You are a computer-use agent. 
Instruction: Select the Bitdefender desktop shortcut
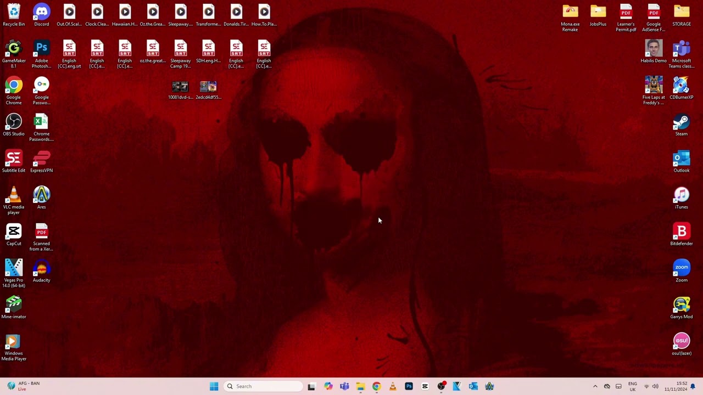click(681, 235)
